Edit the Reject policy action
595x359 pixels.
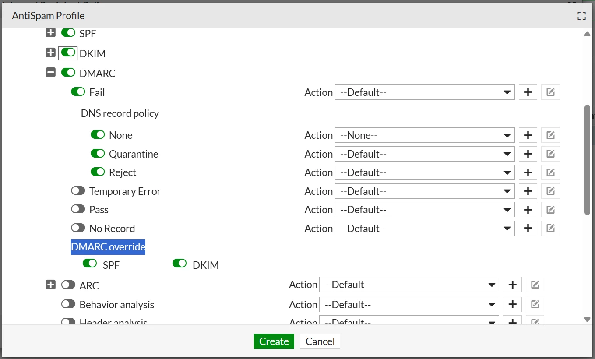click(550, 172)
